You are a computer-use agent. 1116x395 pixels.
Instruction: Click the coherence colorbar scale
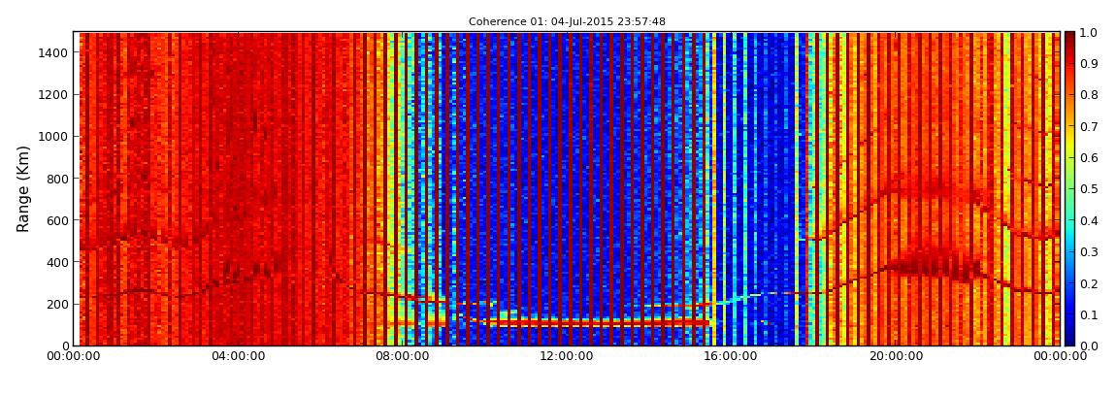click(x=1070, y=188)
